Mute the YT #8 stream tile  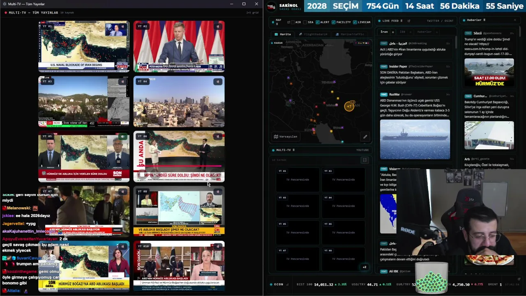(x=218, y=192)
